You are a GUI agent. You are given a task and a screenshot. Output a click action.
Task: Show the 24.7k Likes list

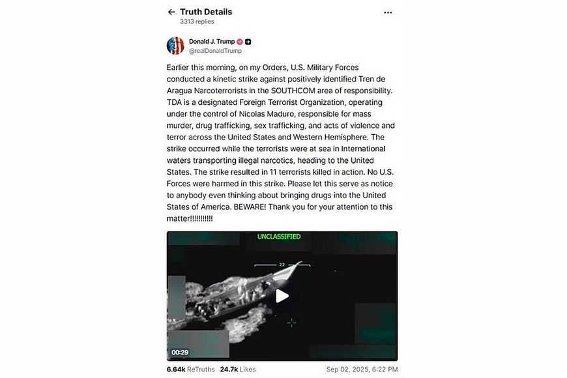pos(238,370)
